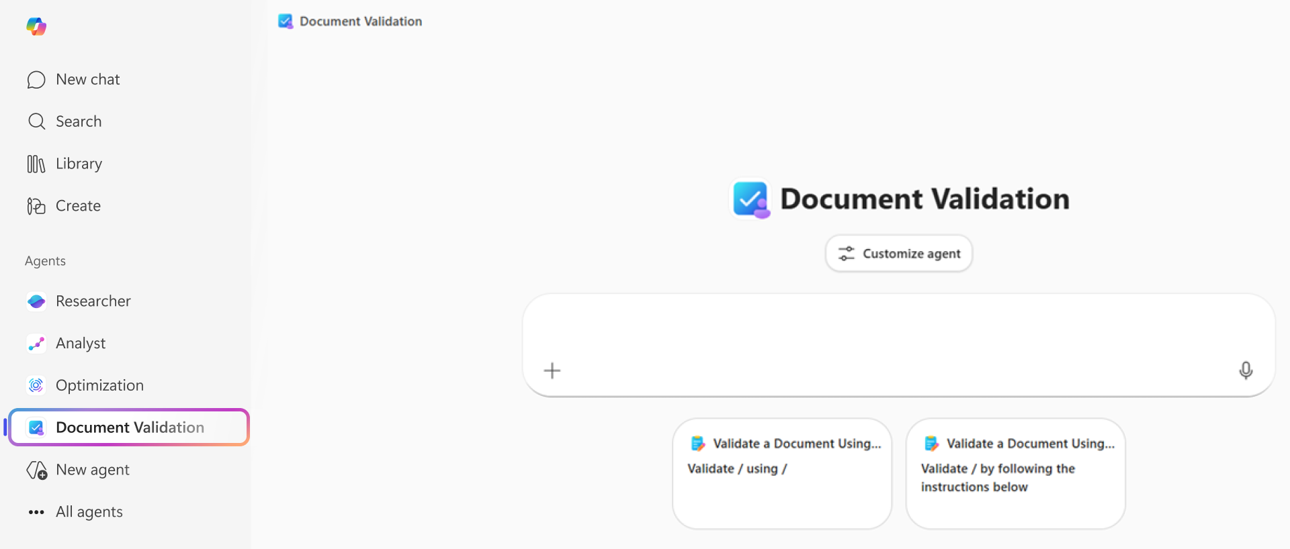
Task: Click the plus attach button in chat box
Action: [x=552, y=370]
